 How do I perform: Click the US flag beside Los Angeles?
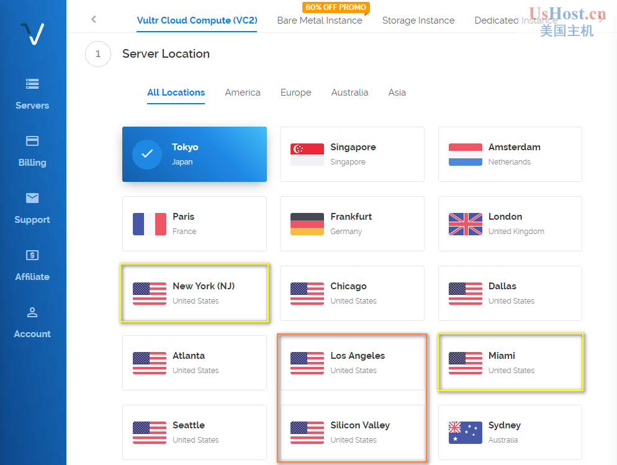(x=307, y=363)
